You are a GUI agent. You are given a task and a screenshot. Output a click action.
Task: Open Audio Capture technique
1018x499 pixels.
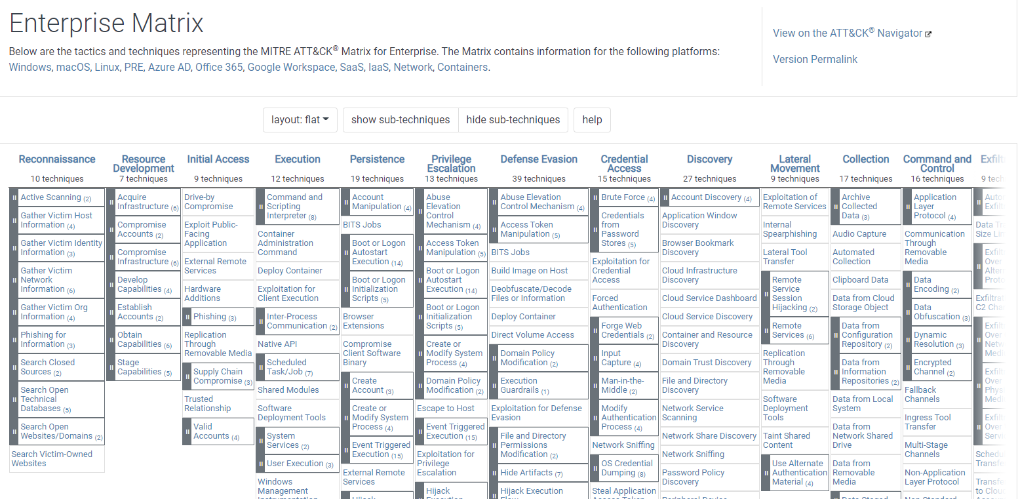pyautogui.click(x=859, y=234)
